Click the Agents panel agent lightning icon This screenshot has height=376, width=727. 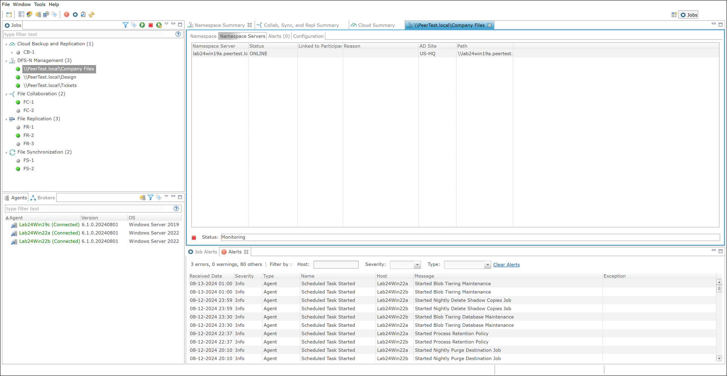click(142, 197)
